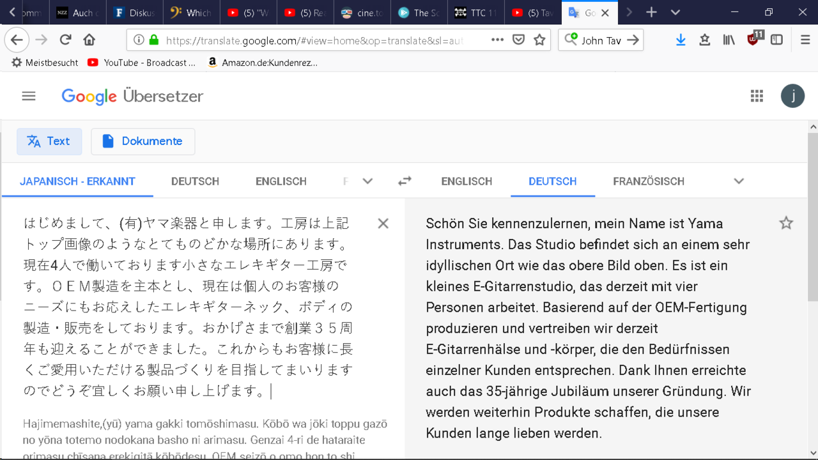
Task: Click into the Japanese source text box
Action: pos(189,307)
